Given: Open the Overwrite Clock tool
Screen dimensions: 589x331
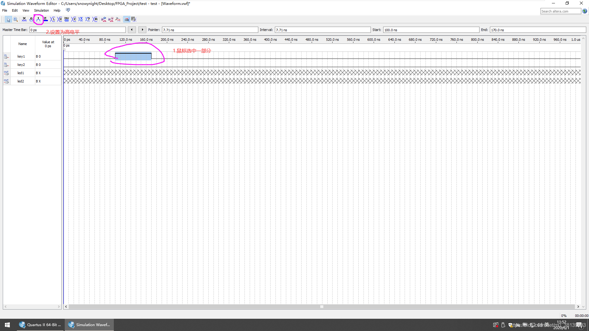Looking at the screenshot, I should point(81,19).
